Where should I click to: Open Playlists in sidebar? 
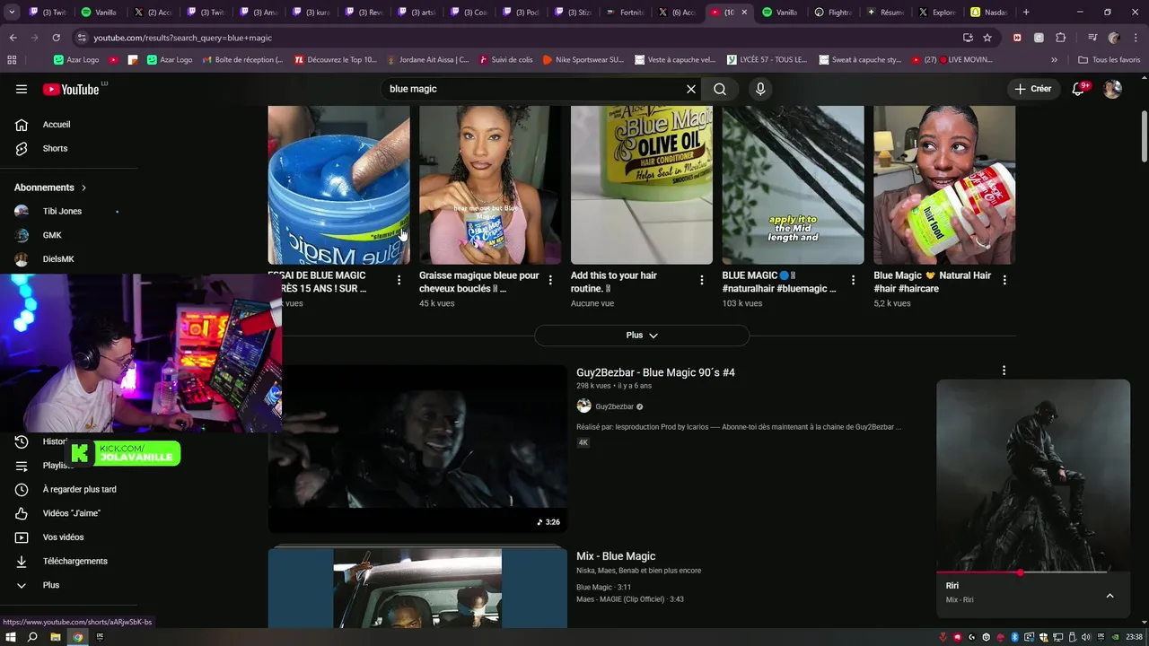click(57, 466)
